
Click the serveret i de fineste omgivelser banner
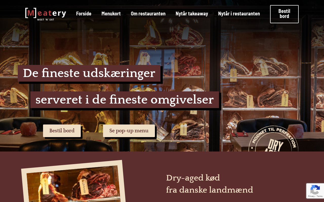[125, 100]
